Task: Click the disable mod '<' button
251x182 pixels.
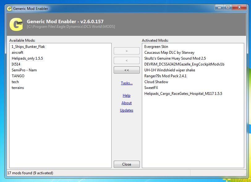Action: (127, 61)
